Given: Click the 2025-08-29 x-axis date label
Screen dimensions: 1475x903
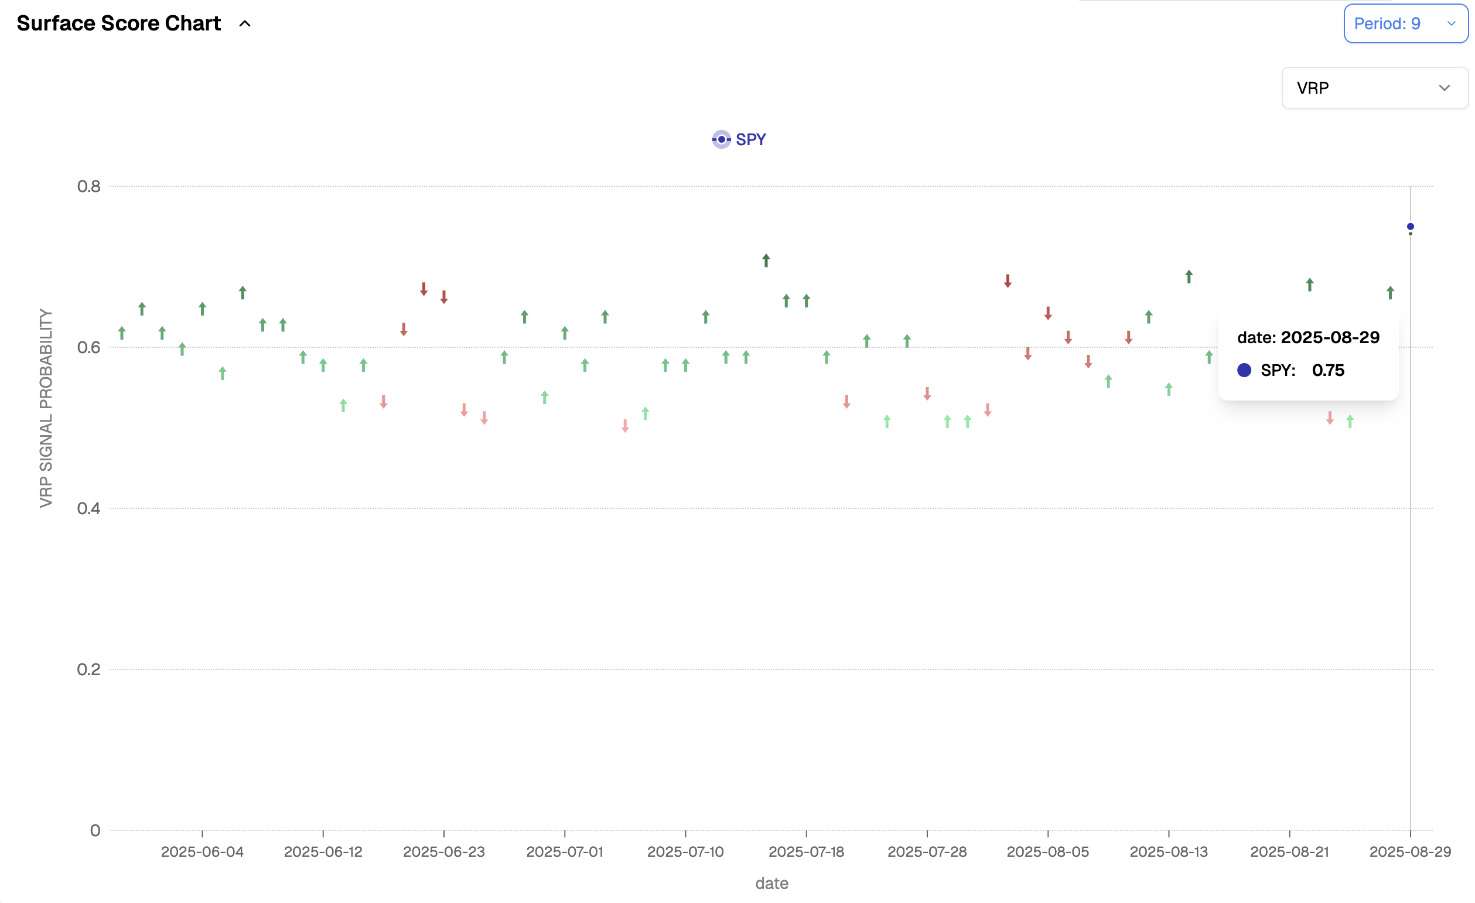Looking at the screenshot, I should click(x=1410, y=851).
